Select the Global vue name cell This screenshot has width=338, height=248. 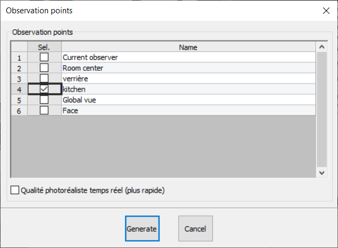188,100
